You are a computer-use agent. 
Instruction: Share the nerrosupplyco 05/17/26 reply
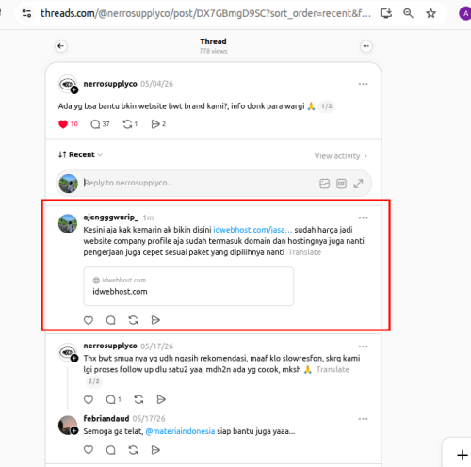(x=161, y=399)
